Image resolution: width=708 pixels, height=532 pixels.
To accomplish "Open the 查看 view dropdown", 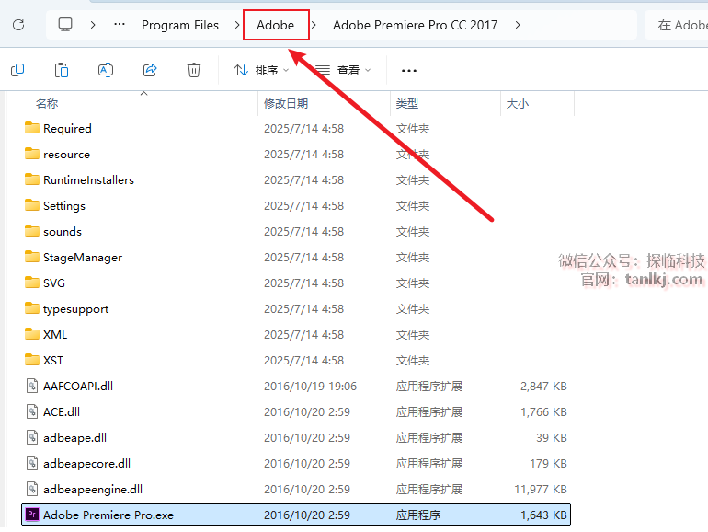I will click(343, 71).
